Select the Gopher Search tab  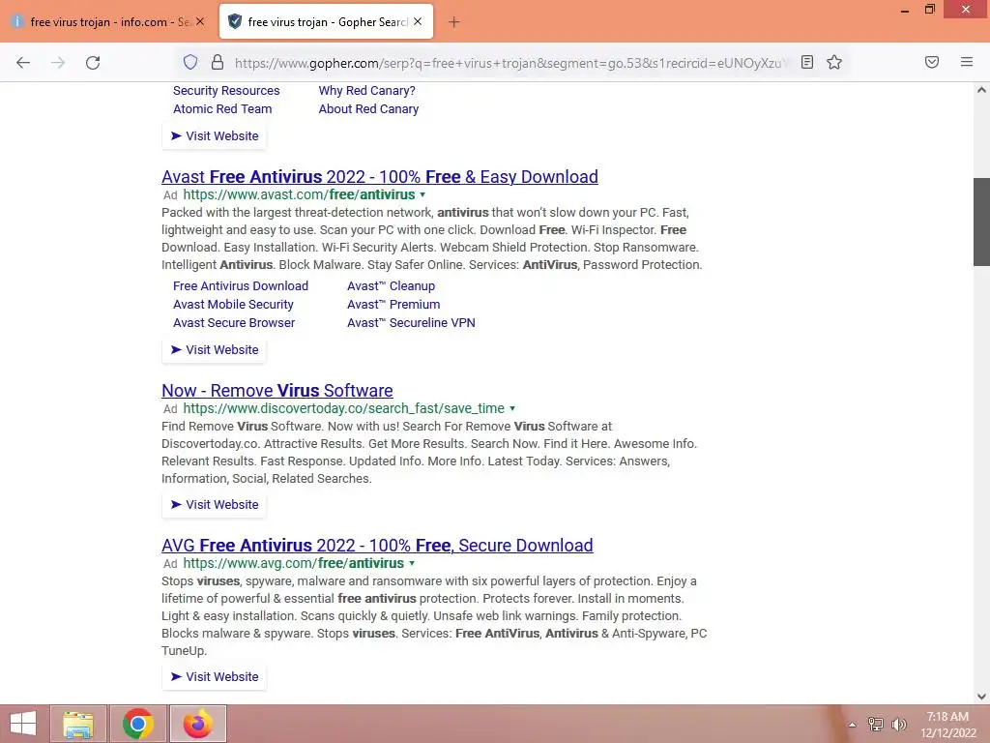327,21
